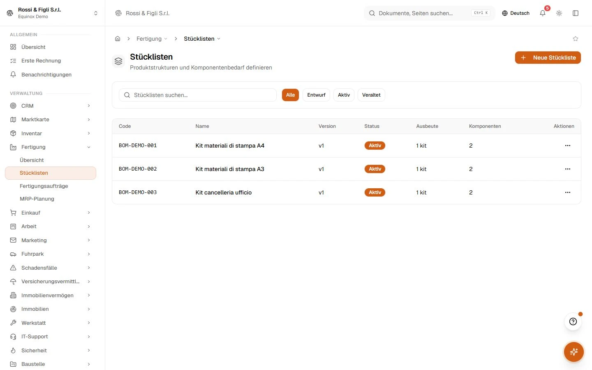Image resolution: width=592 pixels, height=370 pixels.
Task: Open the Schadensfälle sidebar item
Action: 51,268
